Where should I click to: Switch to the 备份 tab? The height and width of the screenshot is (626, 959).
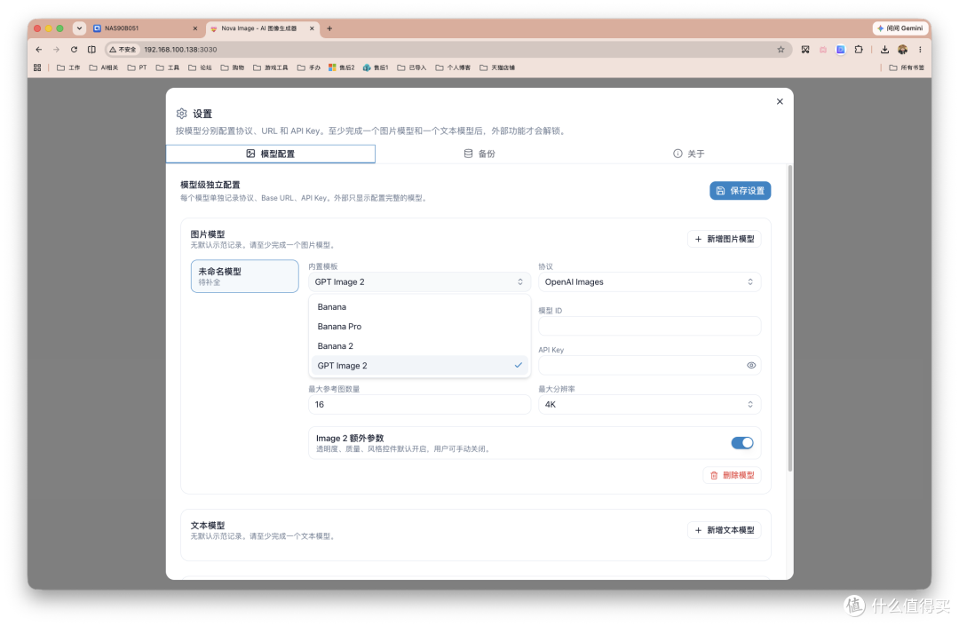point(479,154)
